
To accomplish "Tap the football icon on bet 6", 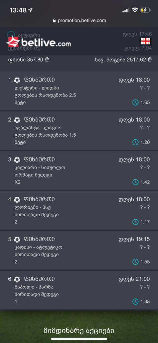I will click(x=17, y=279).
